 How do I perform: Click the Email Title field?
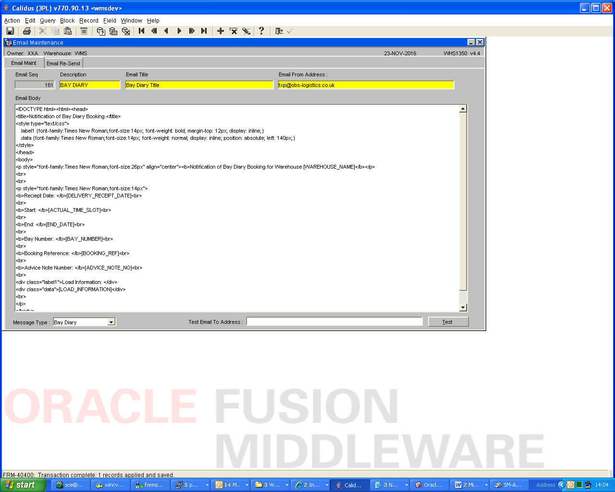[199, 85]
